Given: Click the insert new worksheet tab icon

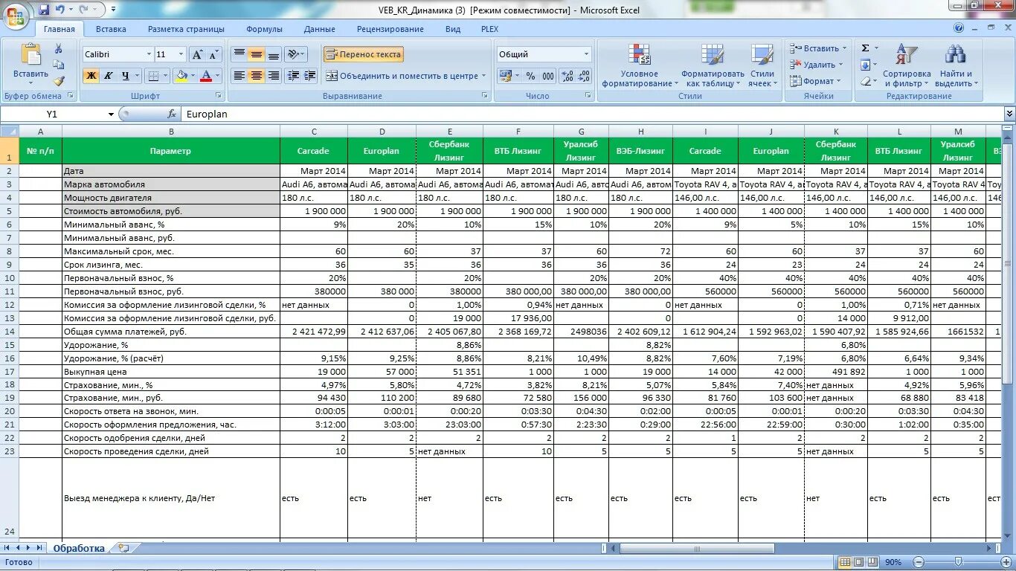Looking at the screenshot, I should [123, 548].
